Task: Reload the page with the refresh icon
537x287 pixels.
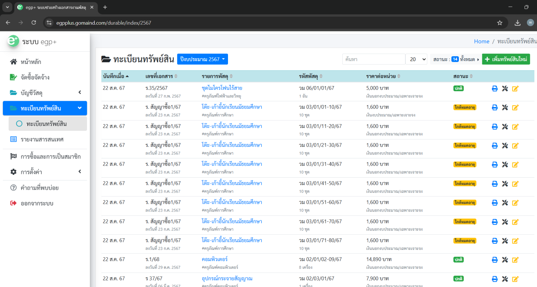Action: (x=34, y=23)
